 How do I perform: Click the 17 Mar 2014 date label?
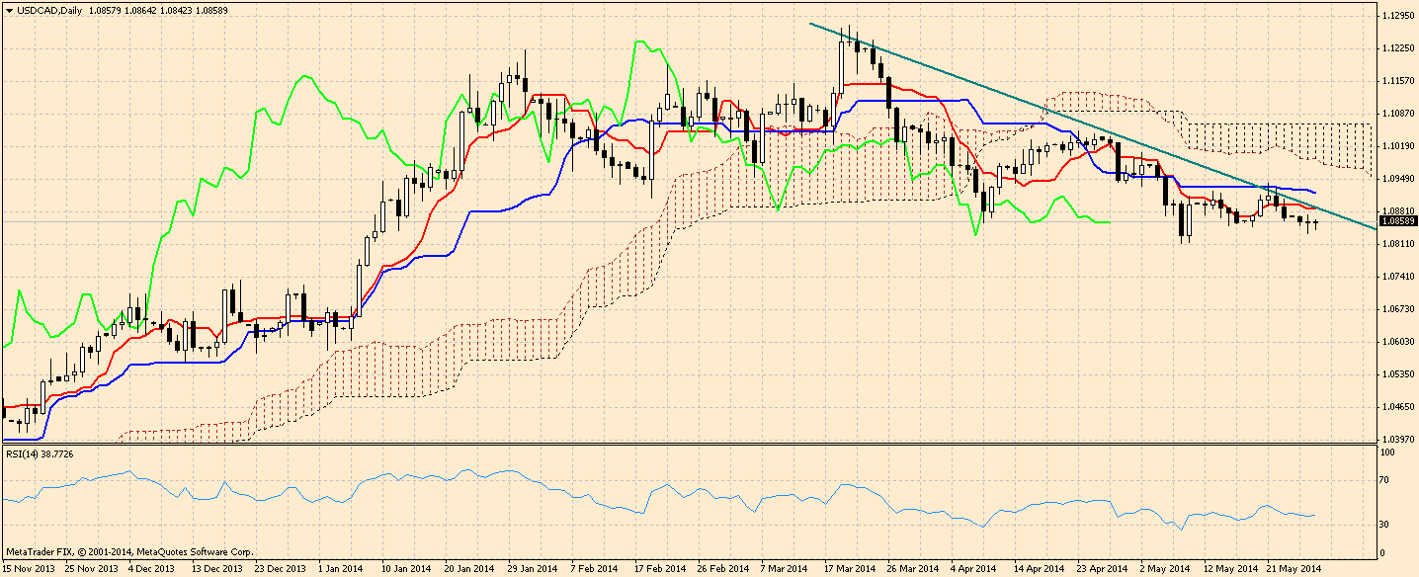[x=850, y=569]
